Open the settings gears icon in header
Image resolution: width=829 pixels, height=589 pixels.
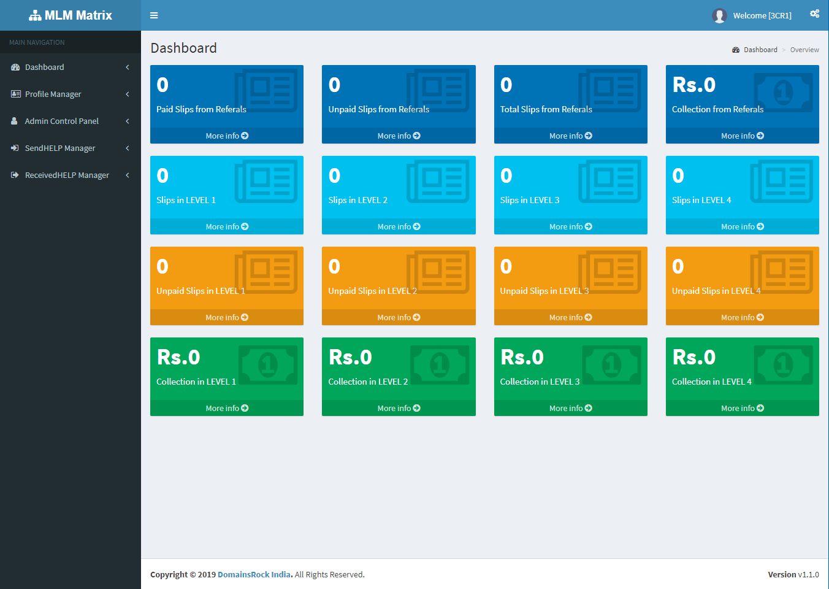pyautogui.click(x=814, y=14)
